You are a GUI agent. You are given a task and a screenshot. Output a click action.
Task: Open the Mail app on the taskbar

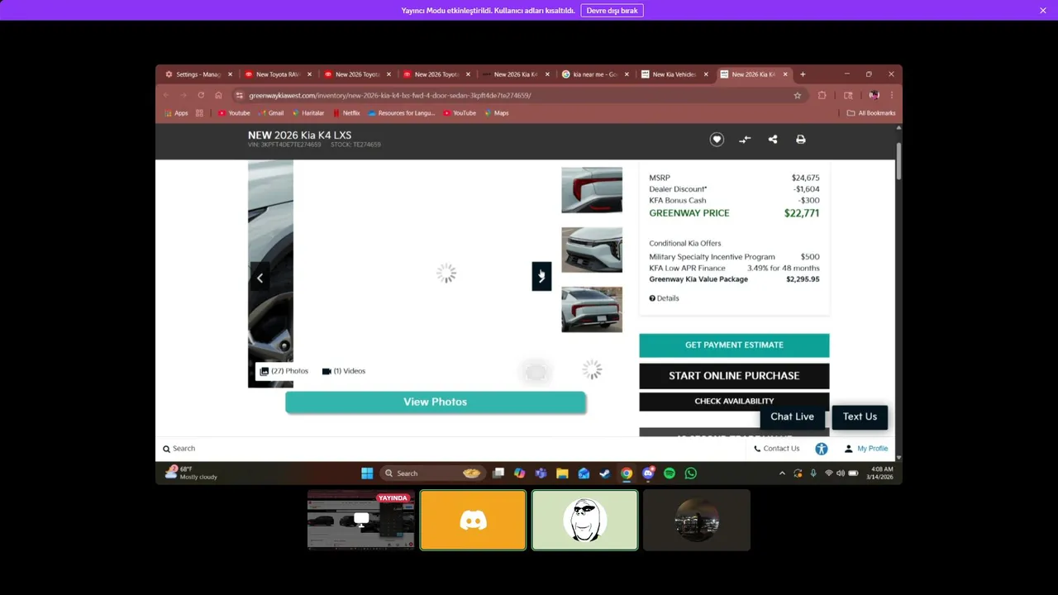pos(584,474)
